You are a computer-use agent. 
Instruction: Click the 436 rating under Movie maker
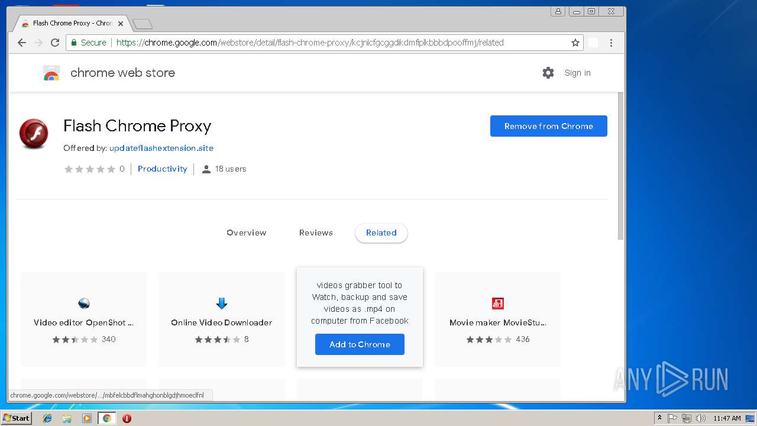click(x=523, y=339)
